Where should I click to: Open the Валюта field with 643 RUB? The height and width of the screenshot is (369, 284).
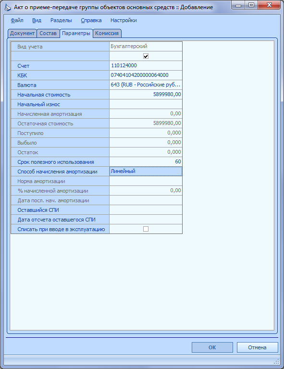(x=146, y=85)
